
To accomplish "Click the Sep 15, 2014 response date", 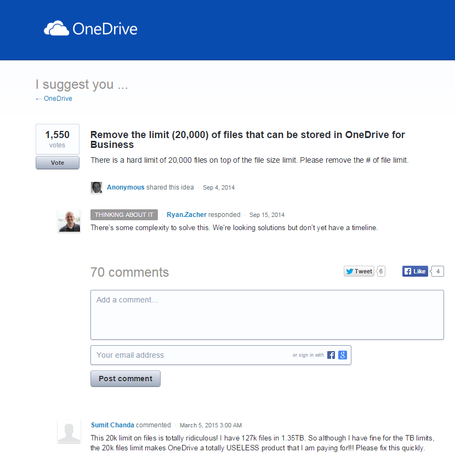I will (267, 215).
